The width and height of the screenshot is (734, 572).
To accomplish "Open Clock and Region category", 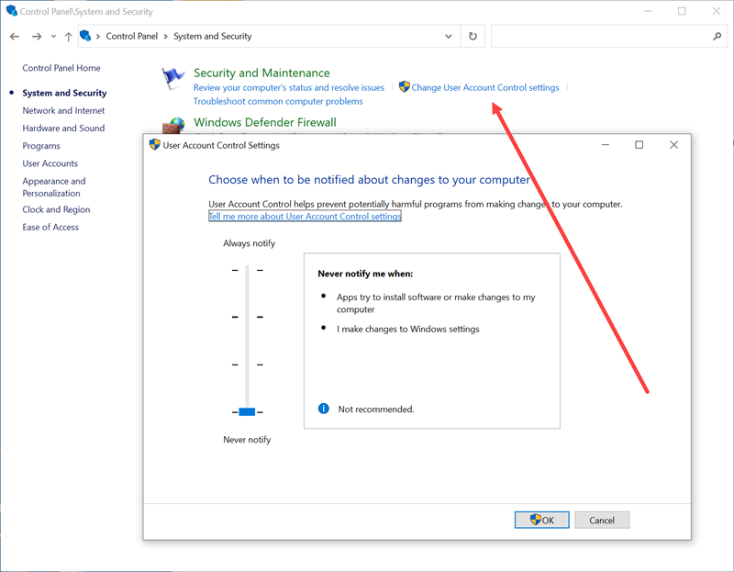I will coord(56,209).
